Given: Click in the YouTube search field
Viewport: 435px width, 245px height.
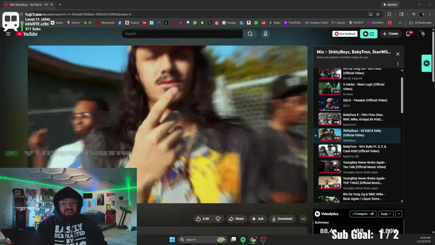Looking at the screenshot, I should (x=182, y=34).
